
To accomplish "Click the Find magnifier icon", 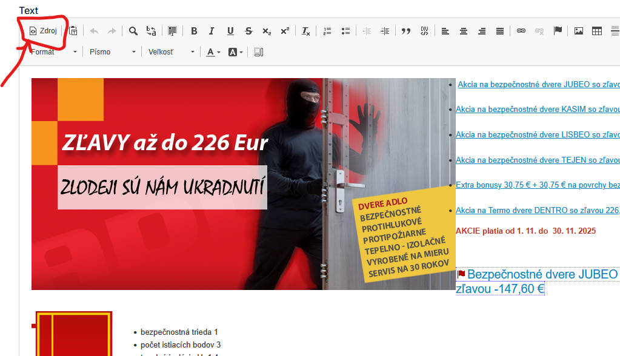I will pos(133,31).
